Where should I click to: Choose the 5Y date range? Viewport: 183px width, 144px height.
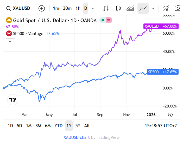click(x=78, y=126)
